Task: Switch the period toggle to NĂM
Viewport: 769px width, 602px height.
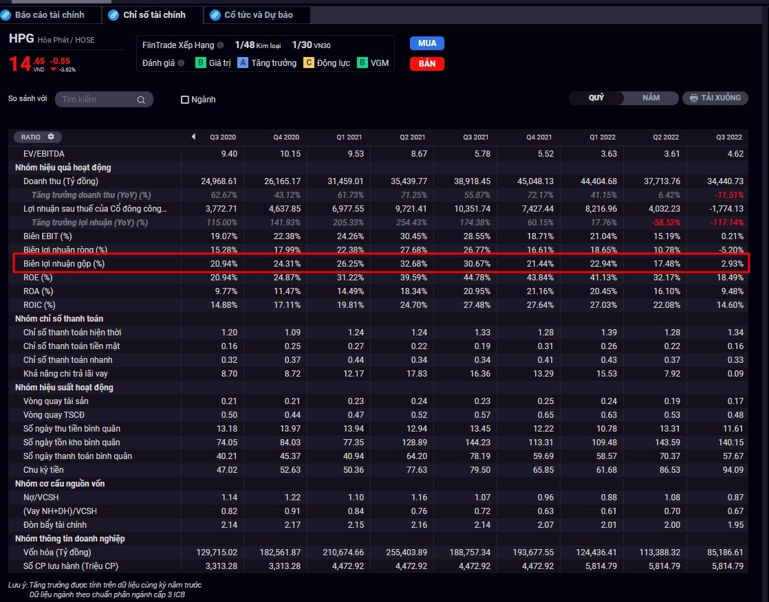Action: [x=651, y=98]
